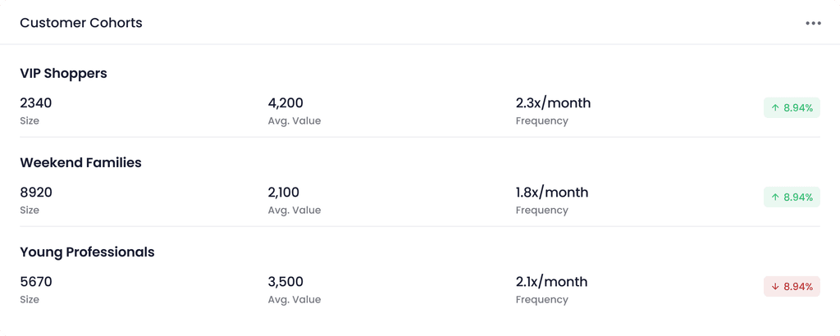The image size is (840, 336).
Task: Open the Weekend Families cohort
Action: [x=80, y=162]
